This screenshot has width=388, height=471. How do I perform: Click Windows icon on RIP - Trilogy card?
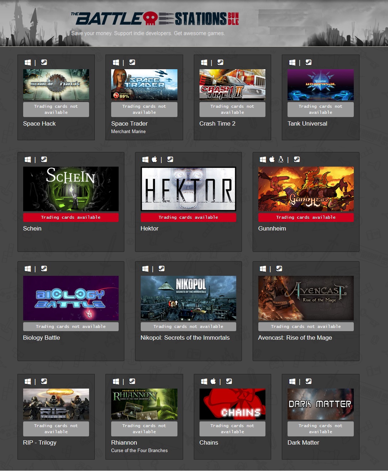pos(28,381)
